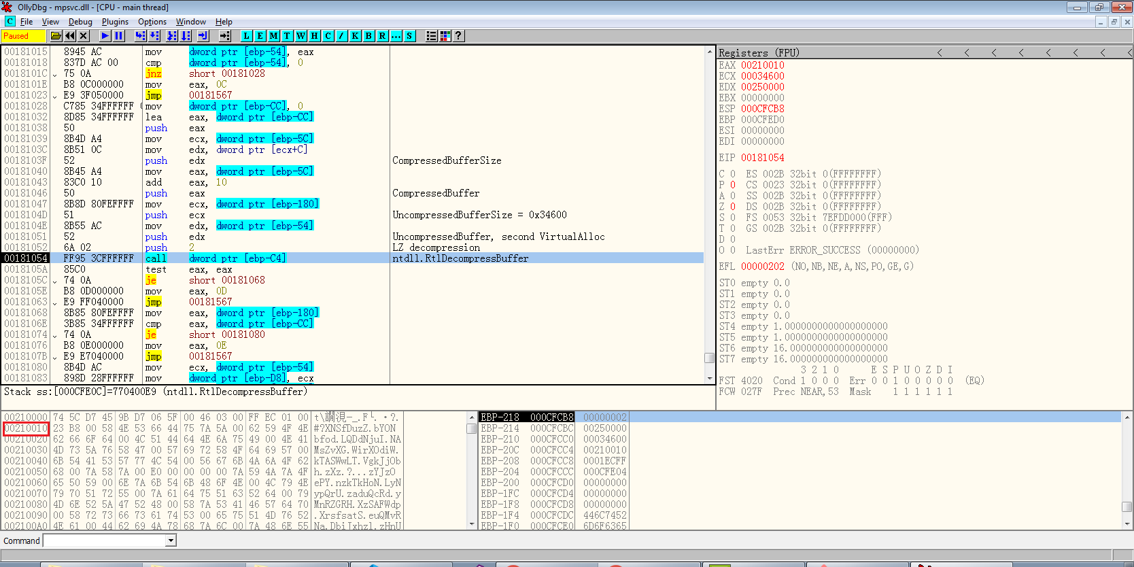The width and height of the screenshot is (1134, 567).
Task: Open the Debug menu
Action: (80, 22)
